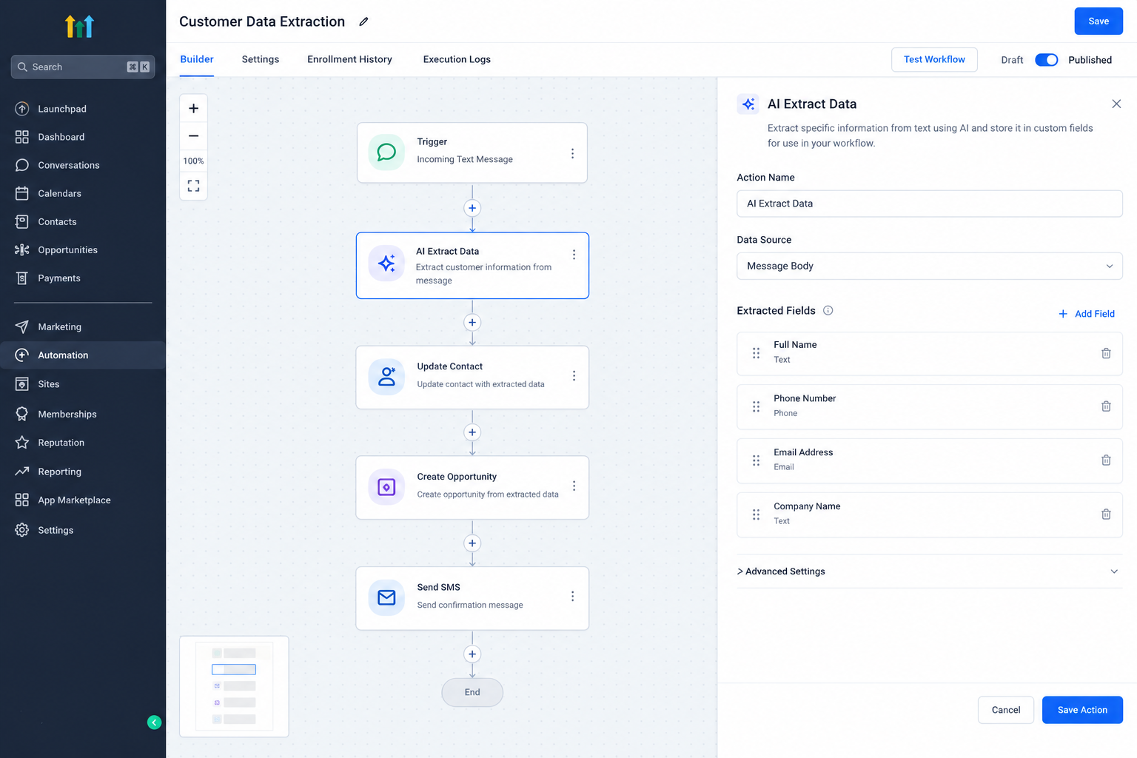Open the Data Source dropdown
The width and height of the screenshot is (1137, 758).
[x=930, y=266]
